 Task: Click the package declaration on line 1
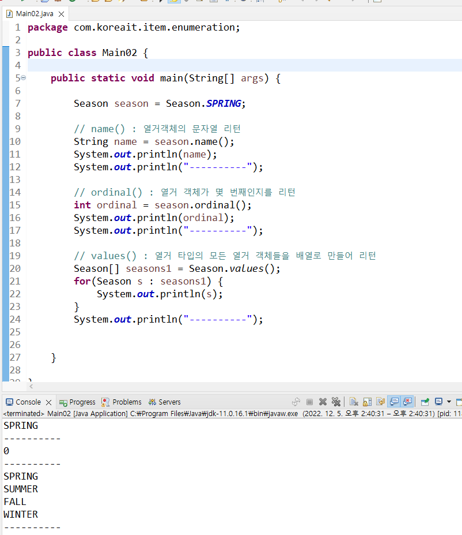[x=134, y=27]
